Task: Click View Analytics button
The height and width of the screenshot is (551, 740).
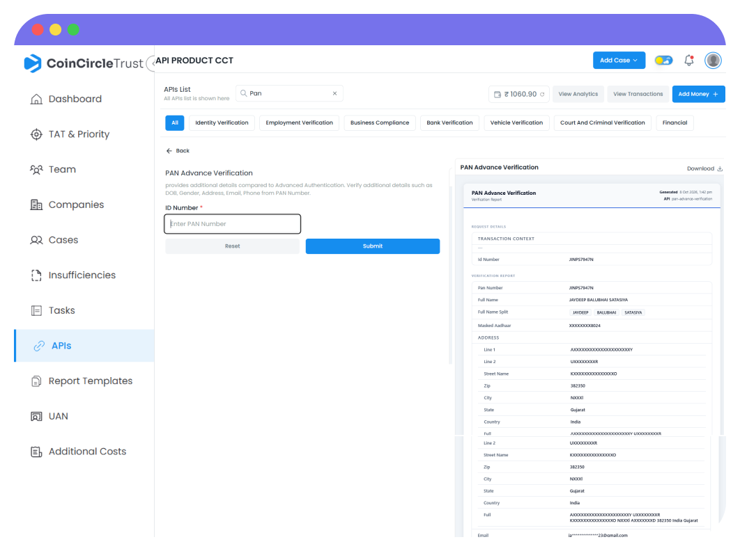Action: tap(578, 95)
